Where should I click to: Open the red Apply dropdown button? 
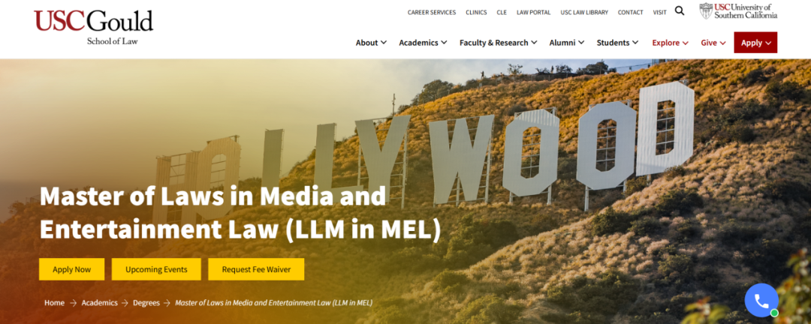755,42
